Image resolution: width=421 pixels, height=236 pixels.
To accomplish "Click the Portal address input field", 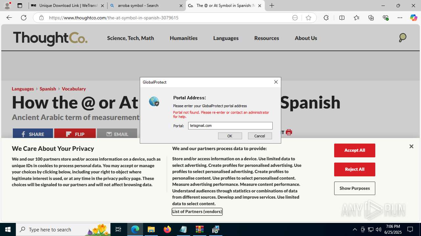I will click(230, 126).
